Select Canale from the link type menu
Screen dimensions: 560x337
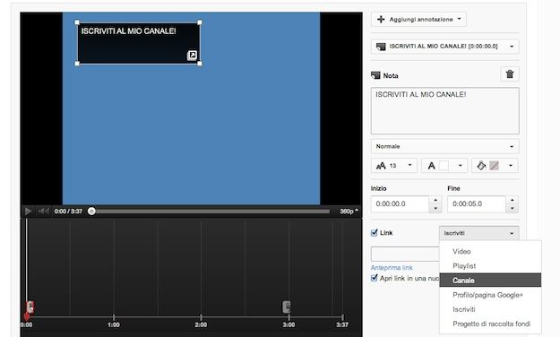pyautogui.click(x=490, y=281)
